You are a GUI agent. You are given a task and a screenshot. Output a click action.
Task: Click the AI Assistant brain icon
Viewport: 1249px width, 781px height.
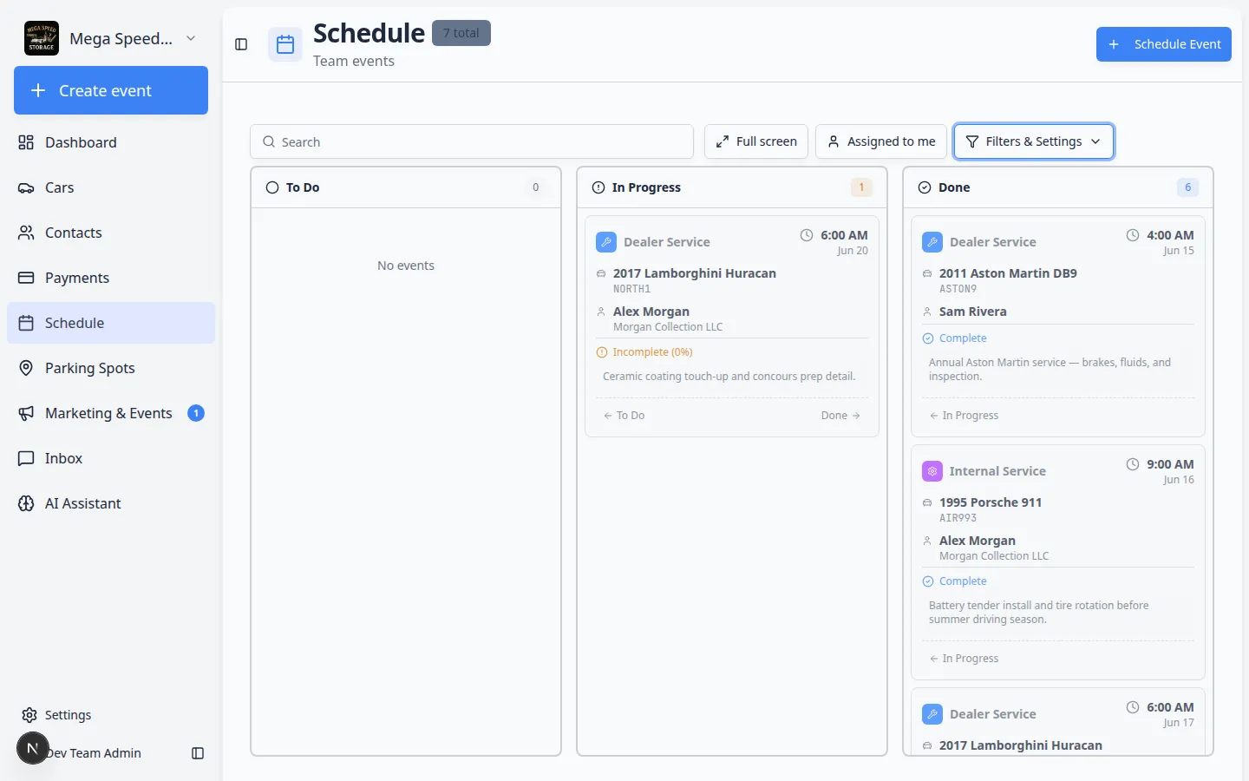coord(26,503)
